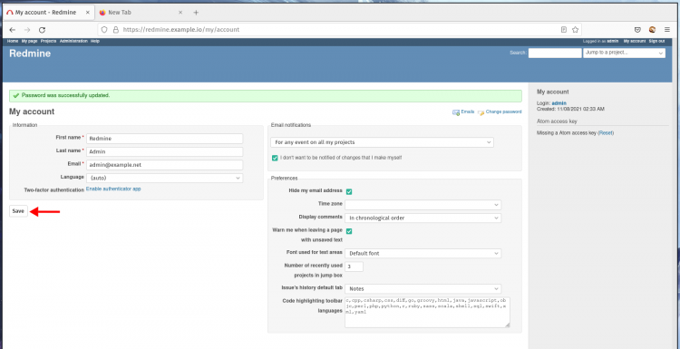680x349 pixels.
Task: Click the admin login link in sidebar
Action: point(559,103)
